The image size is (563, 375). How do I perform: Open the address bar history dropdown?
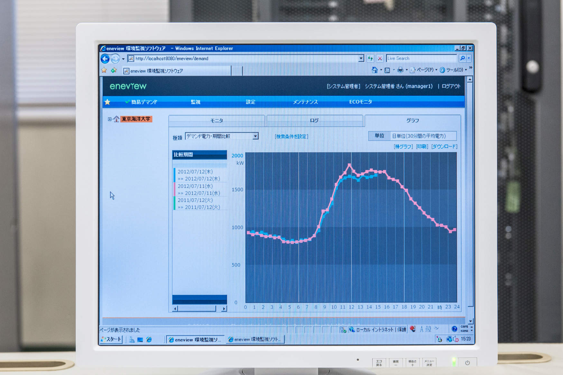pos(361,58)
